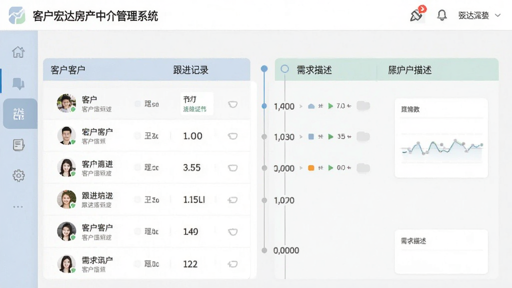Expand the user account dropdown arrow
This screenshot has height=288, width=512.
[497, 15]
